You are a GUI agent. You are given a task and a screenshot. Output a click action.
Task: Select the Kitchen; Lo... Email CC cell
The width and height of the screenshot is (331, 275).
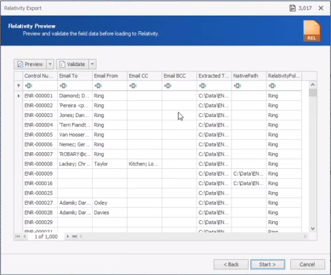click(x=145, y=164)
